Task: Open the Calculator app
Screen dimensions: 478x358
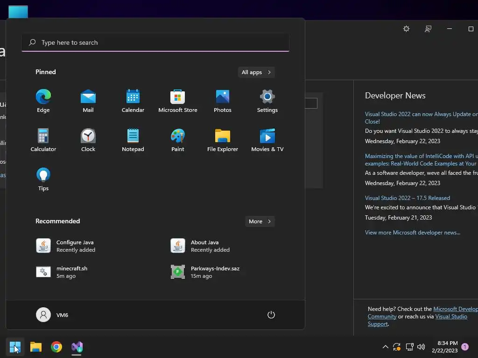Action: 43,140
